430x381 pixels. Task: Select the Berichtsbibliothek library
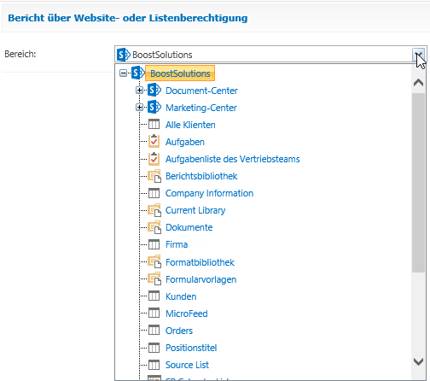(201, 176)
